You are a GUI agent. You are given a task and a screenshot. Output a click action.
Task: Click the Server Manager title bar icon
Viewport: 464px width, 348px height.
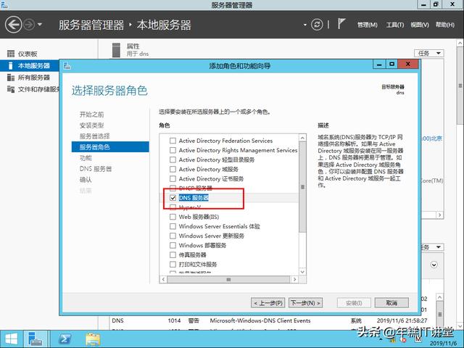4,4
